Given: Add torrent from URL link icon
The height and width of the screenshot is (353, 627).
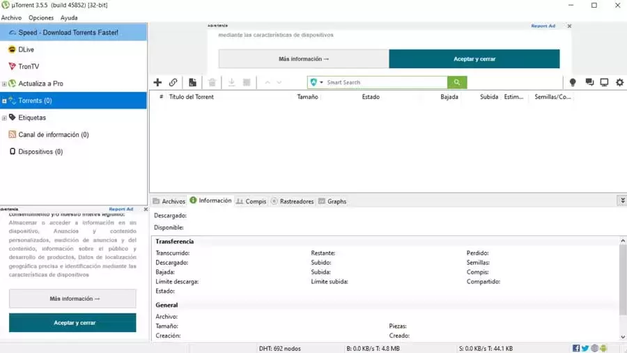Looking at the screenshot, I should [x=173, y=82].
